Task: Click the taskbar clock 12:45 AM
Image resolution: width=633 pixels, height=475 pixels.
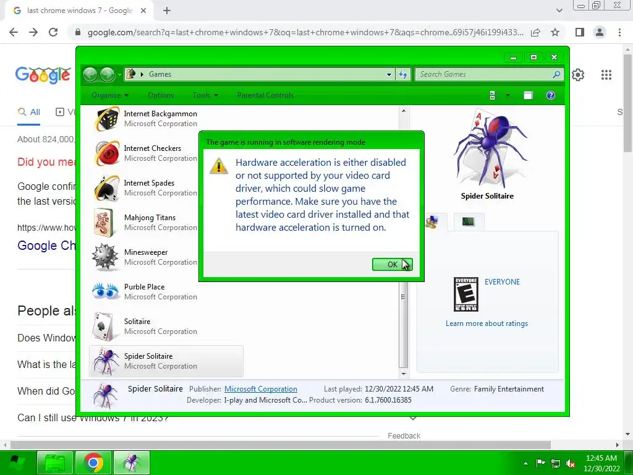Action: pyautogui.click(x=601, y=458)
